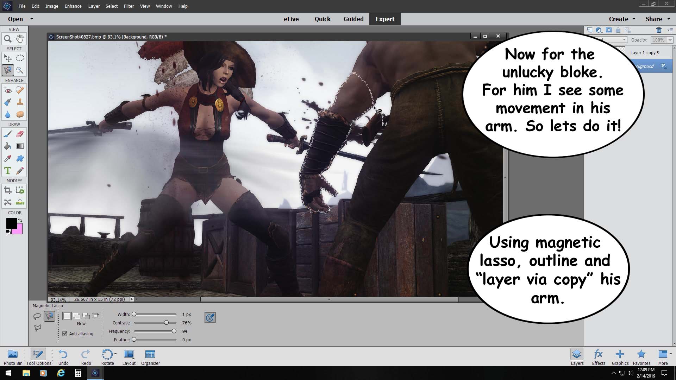Select the Spot Healing Brush tool
The height and width of the screenshot is (380, 676).
[20, 90]
